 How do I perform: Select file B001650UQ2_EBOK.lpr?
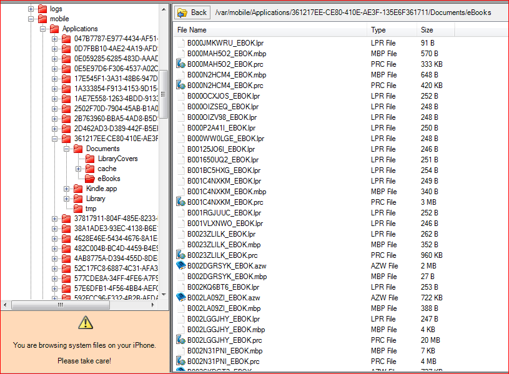click(223, 160)
